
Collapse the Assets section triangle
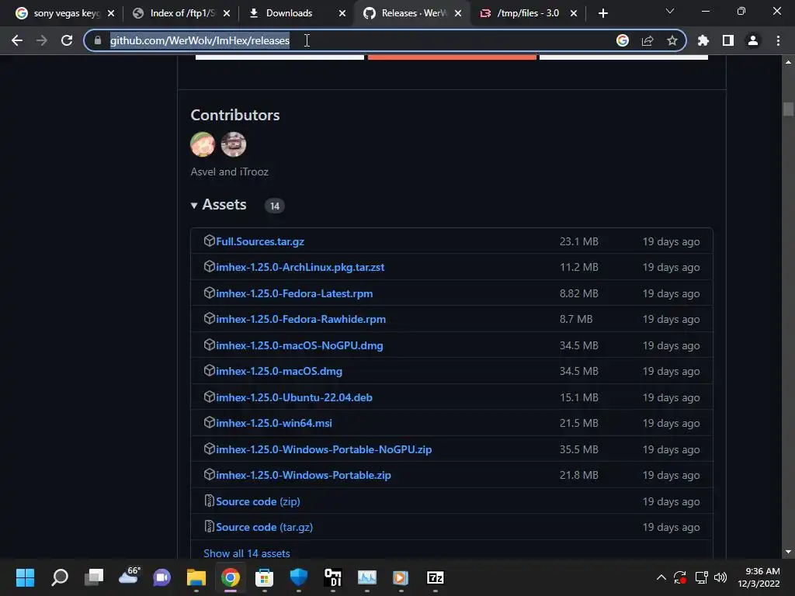(x=193, y=205)
